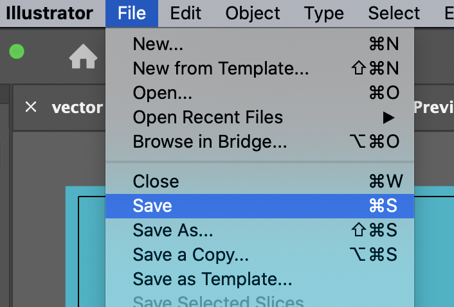The width and height of the screenshot is (454, 307).
Task: Click the Illustrator application menu
Action: point(50,13)
